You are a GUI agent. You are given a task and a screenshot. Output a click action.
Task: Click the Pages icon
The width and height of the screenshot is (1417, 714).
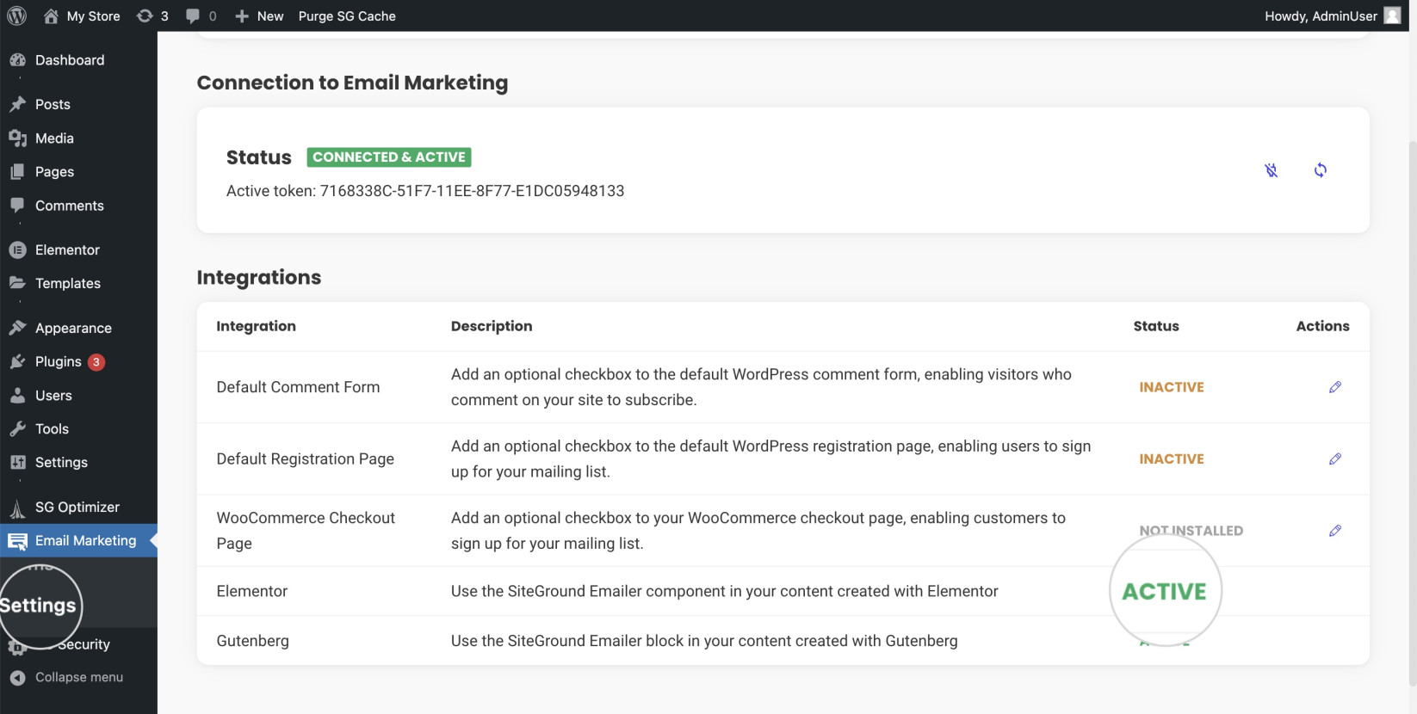tap(17, 171)
